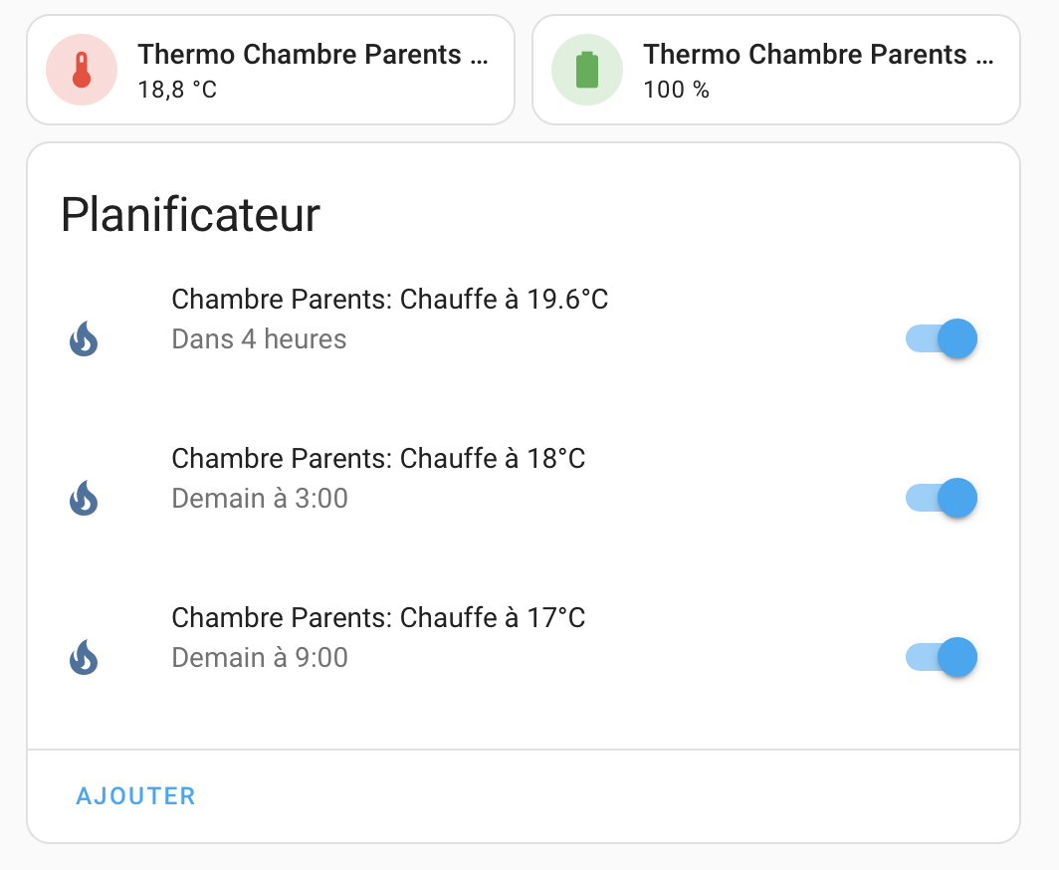Open the Chauffe à 19.6°C schedule entry
The width and height of the screenshot is (1059, 870).
tap(389, 300)
